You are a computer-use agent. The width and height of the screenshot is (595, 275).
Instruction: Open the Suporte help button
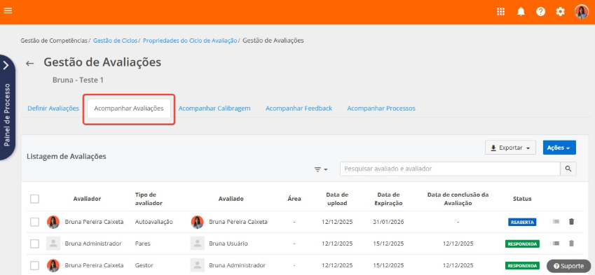pos(568,266)
